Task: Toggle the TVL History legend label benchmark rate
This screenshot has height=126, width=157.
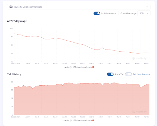Action: (x=78, y=120)
